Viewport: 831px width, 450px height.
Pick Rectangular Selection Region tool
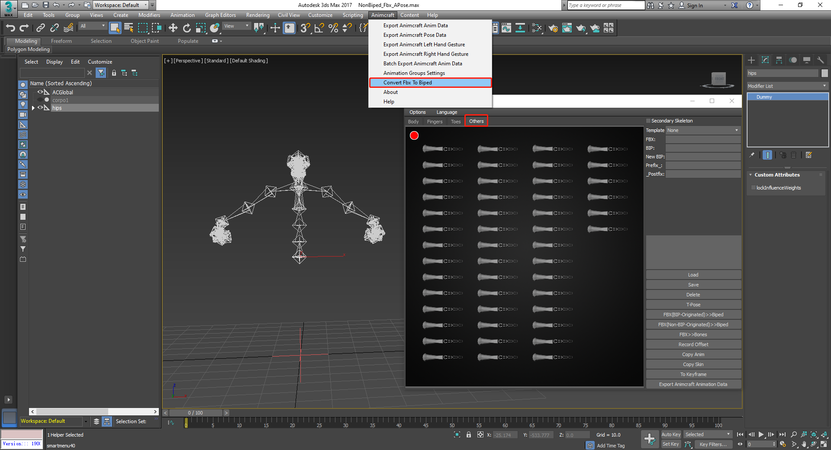(143, 28)
